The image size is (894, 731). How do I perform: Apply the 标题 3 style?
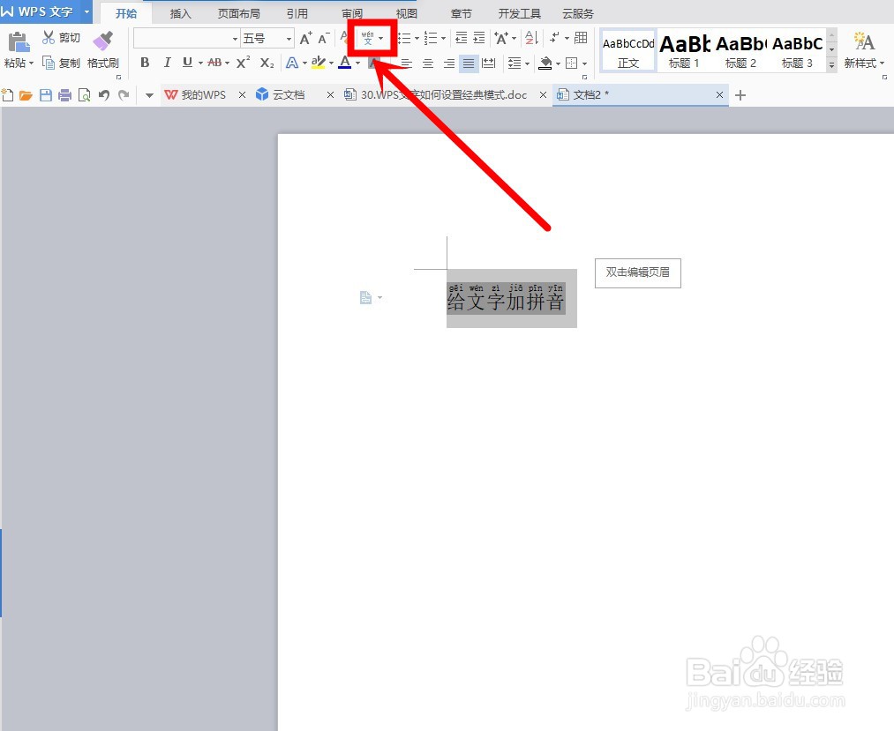pos(797,51)
